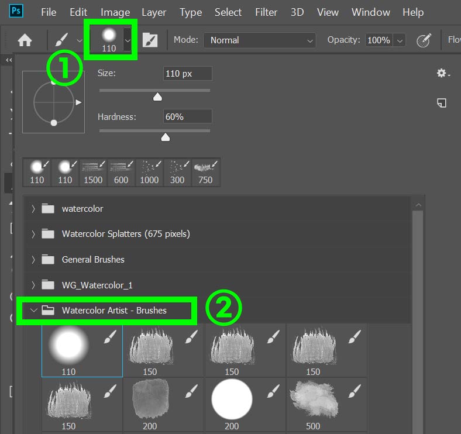
Task: Click the General Brushes label
Action: pyautogui.click(x=93, y=260)
